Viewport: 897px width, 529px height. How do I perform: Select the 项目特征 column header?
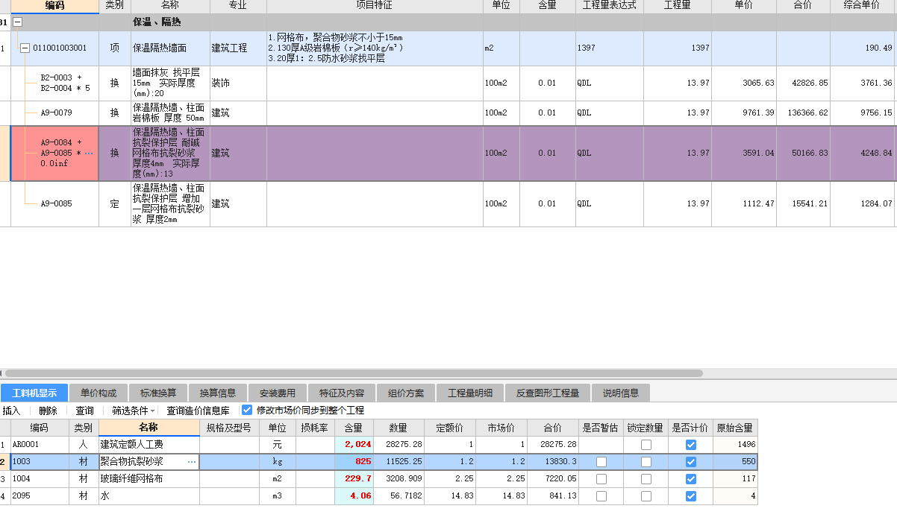tap(375, 6)
